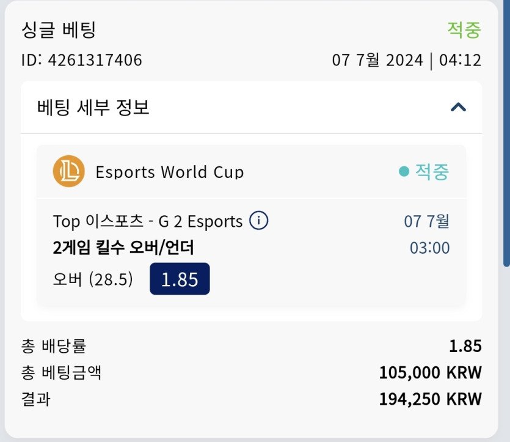Click the match time 03:00
The width and height of the screenshot is (510, 442).
tap(429, 248)
